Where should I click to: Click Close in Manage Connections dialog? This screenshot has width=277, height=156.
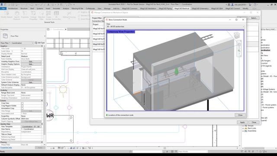coord(254,122)
